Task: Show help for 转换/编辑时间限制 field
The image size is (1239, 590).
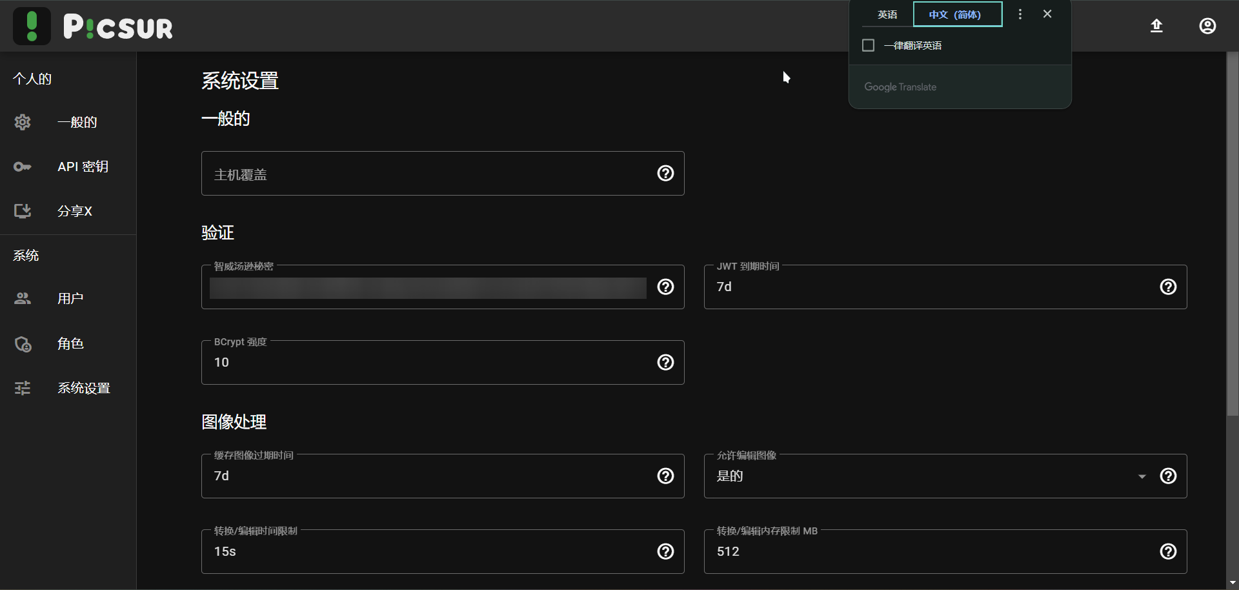Action: pyautogui.click(x=665, y=551)
